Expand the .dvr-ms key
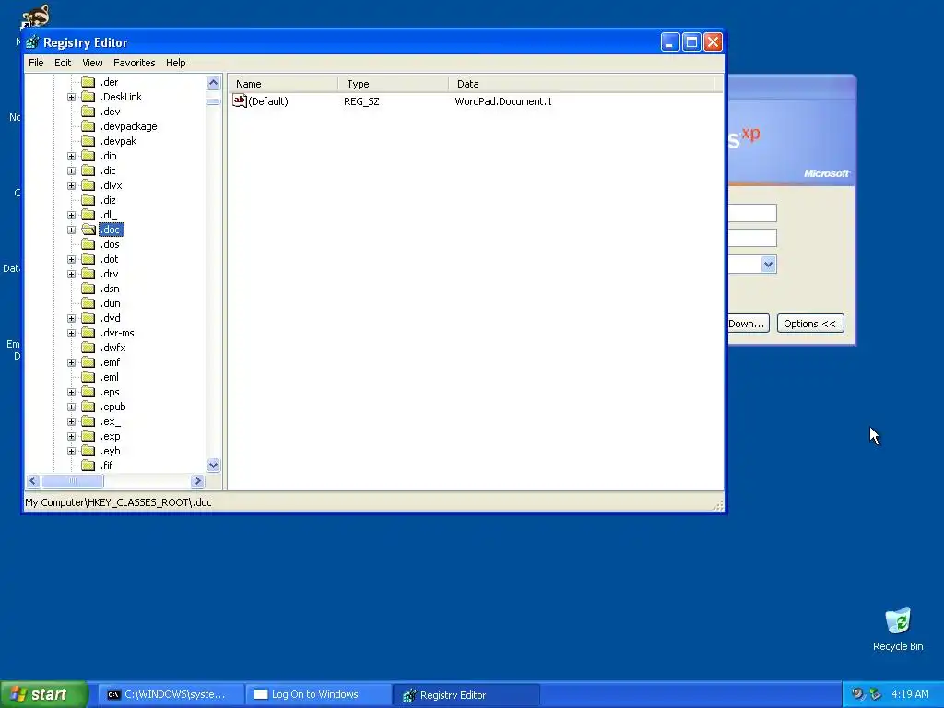944x708 pixels. 71,333
